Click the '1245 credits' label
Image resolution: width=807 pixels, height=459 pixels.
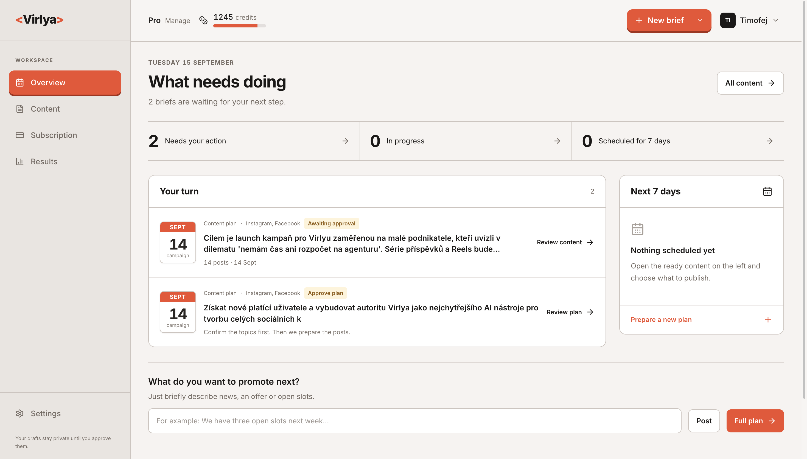pyautogui.click(x=235, y=17)
